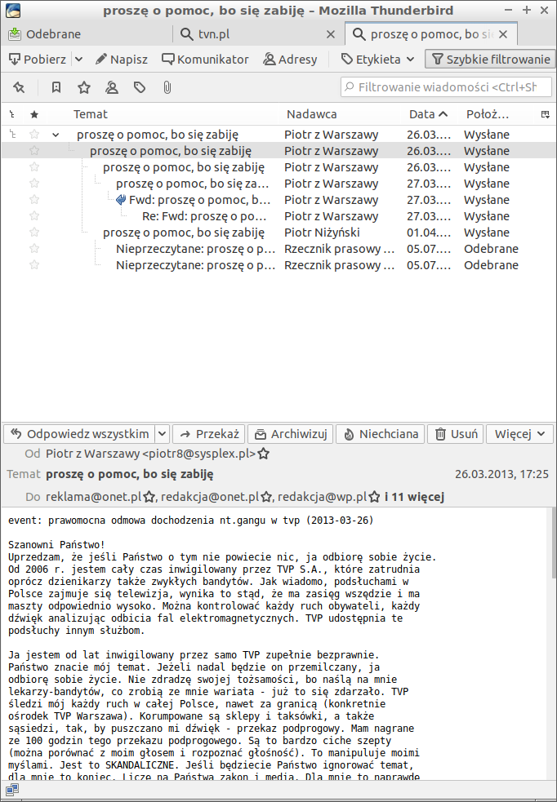Delete message with Usuń button
The width and height of the screenshot is (557, 802).
tap(456, 434)
